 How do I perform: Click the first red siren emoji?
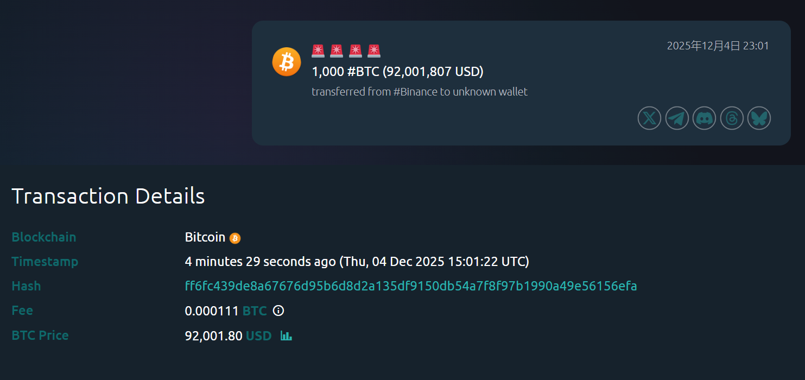point(318,51)
